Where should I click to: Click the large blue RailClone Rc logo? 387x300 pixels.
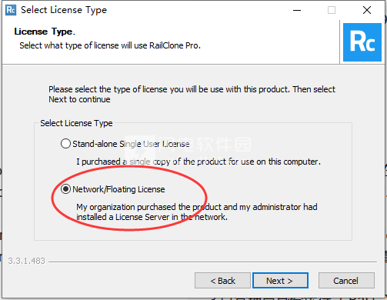pos(362,42)
